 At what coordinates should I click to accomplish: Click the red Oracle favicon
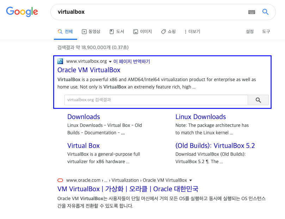(x=60, y=180)
